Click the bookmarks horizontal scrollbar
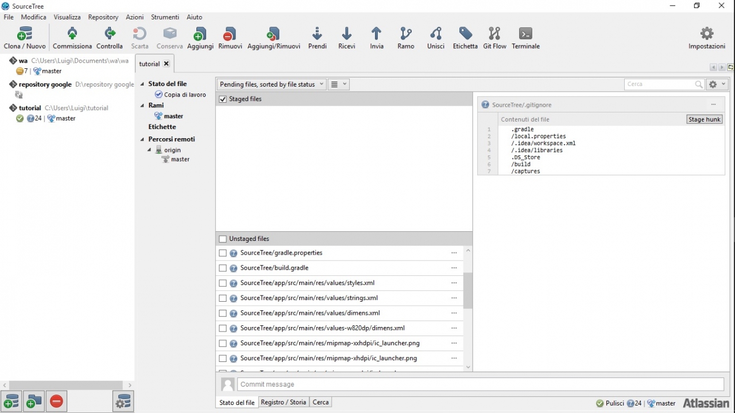 point(67,385)
